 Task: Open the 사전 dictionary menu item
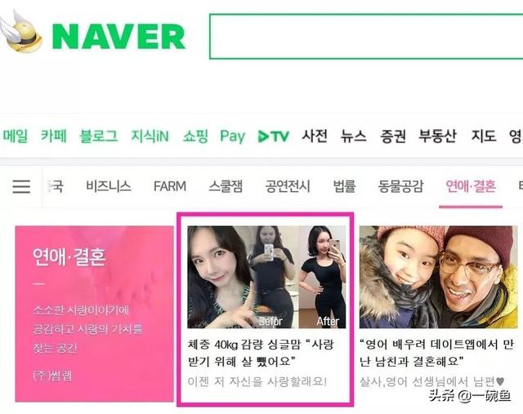coord(314,136)
